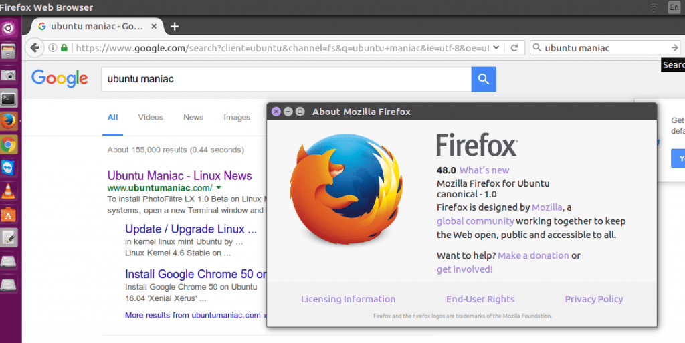This screenshot has height=343, width=685.
Task: Select the ubuntu maniac browser tab
Action: [97, 27]
